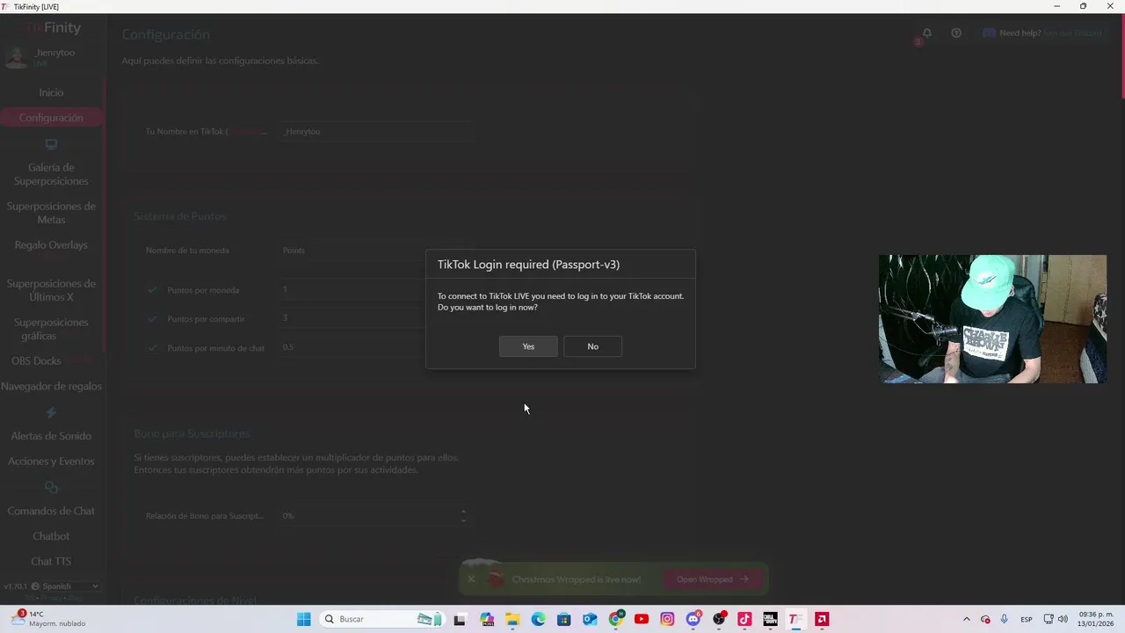Open Microsoft 365 Copilot in taskbar

tap(487, 619)
